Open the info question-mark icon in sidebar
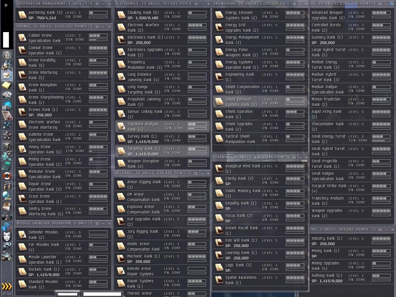 7,226
